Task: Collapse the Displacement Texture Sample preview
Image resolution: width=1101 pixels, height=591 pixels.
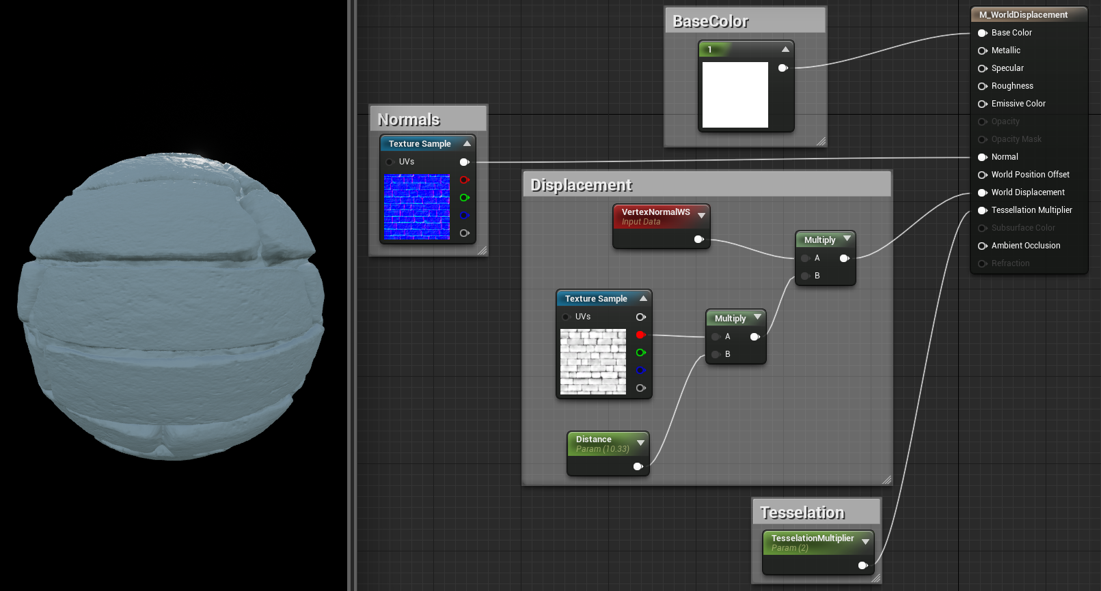Action: (x=643, y=298)
